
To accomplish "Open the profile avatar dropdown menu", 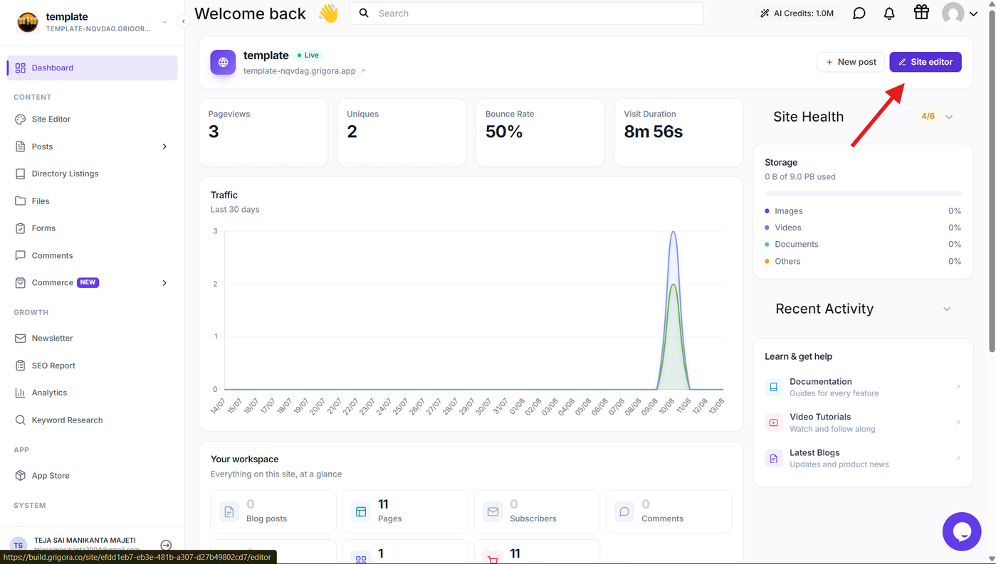I will 960,14.
